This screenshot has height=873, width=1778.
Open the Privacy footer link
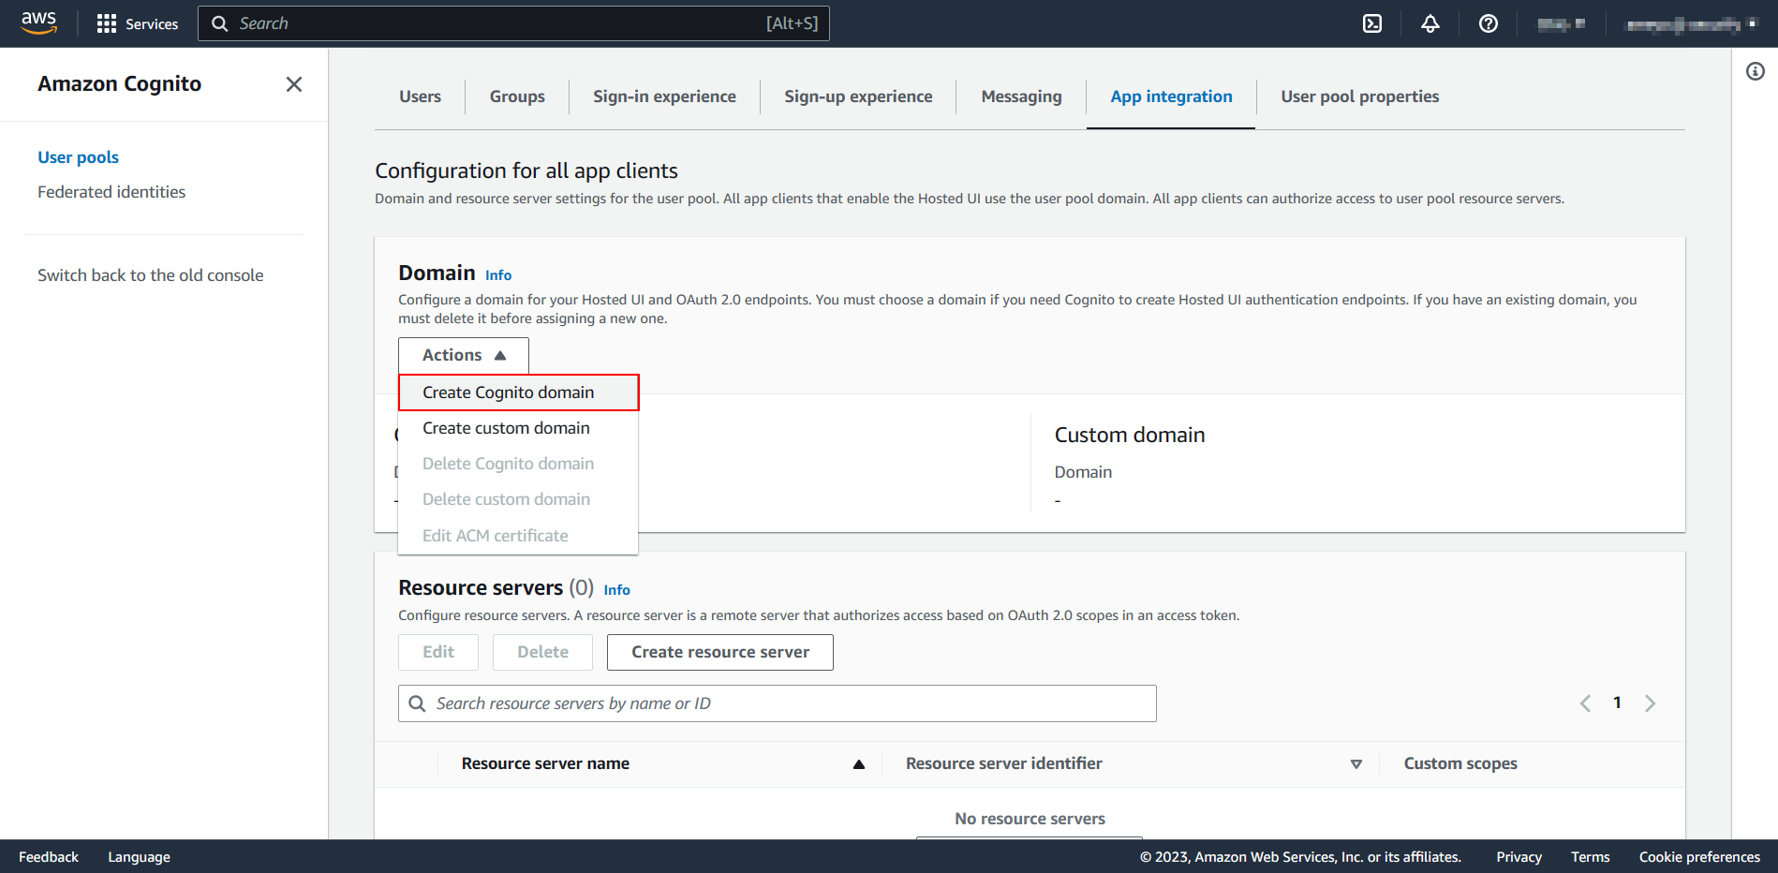[1519, 857]
